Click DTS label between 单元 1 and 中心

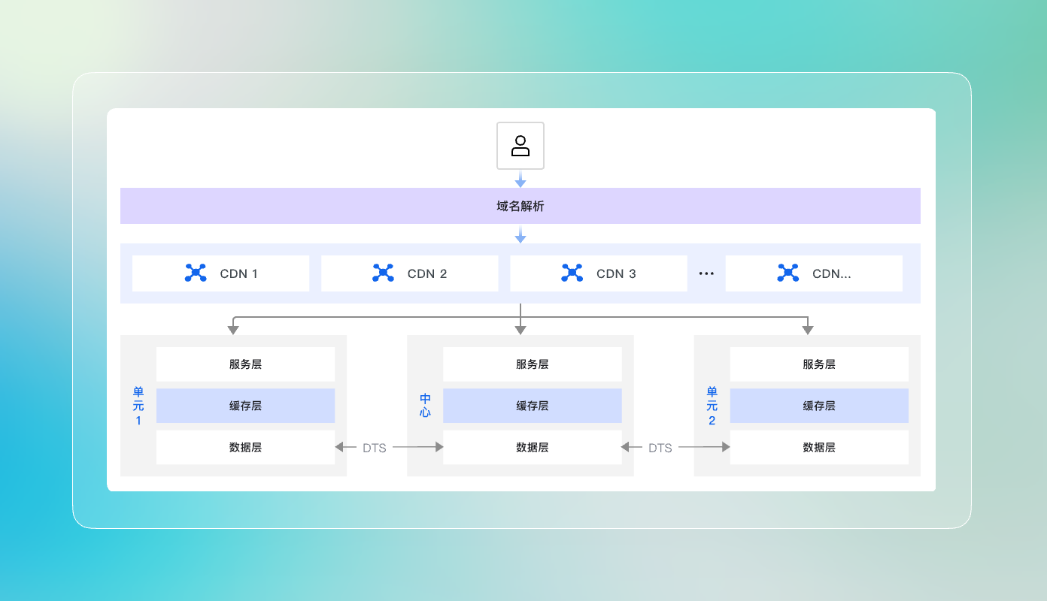(374, 448)
